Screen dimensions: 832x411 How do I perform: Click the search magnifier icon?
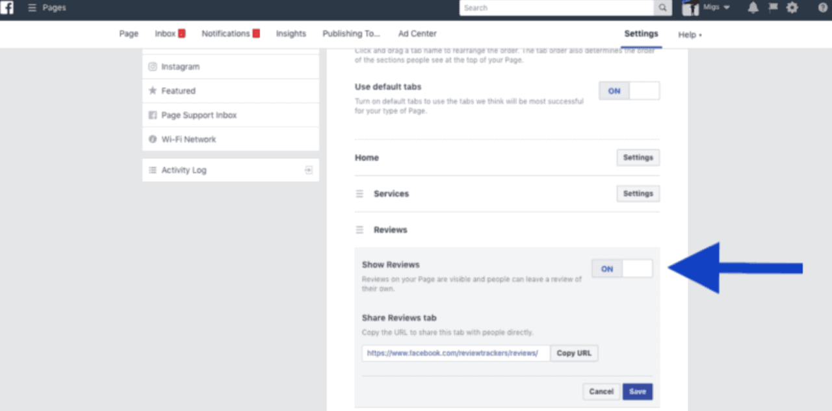pos(662,7)
